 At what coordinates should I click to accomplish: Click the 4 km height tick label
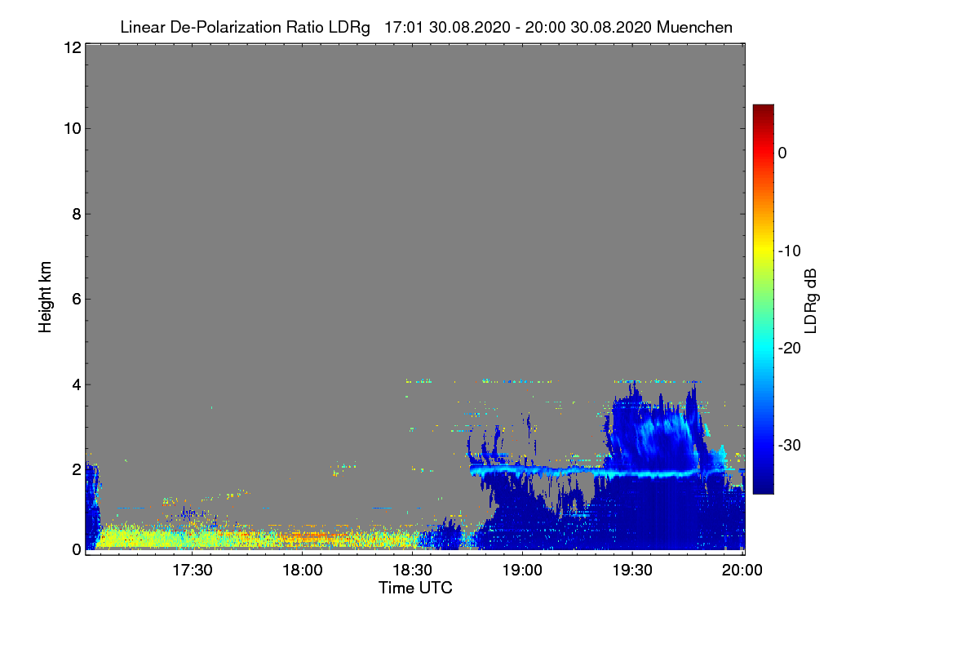click(76, 384)
